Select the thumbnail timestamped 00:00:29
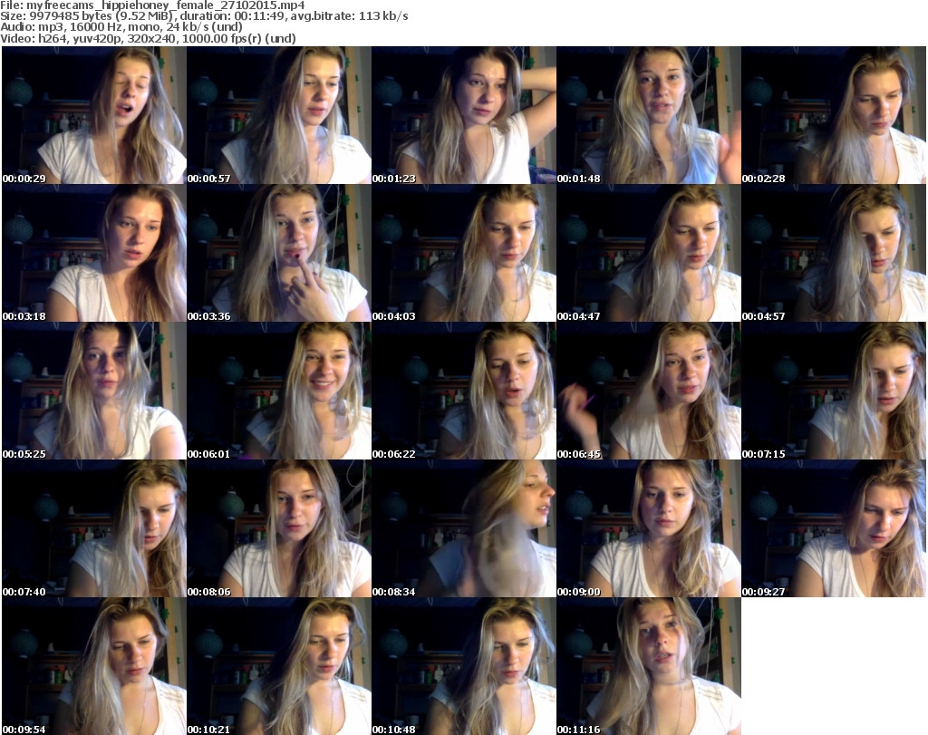928x735 pixels. [94, 115]
